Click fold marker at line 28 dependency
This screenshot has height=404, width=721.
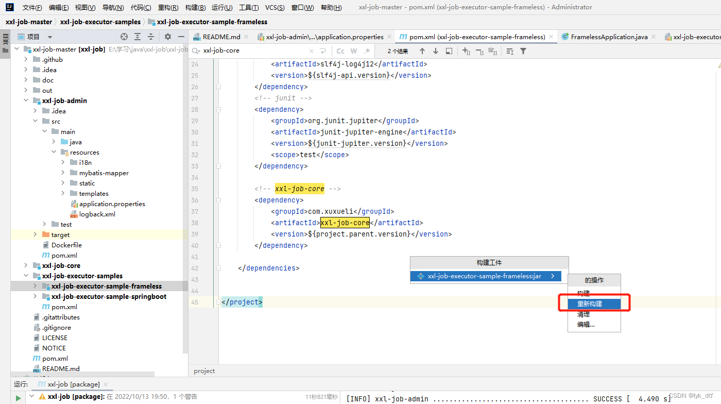[219, 109]
